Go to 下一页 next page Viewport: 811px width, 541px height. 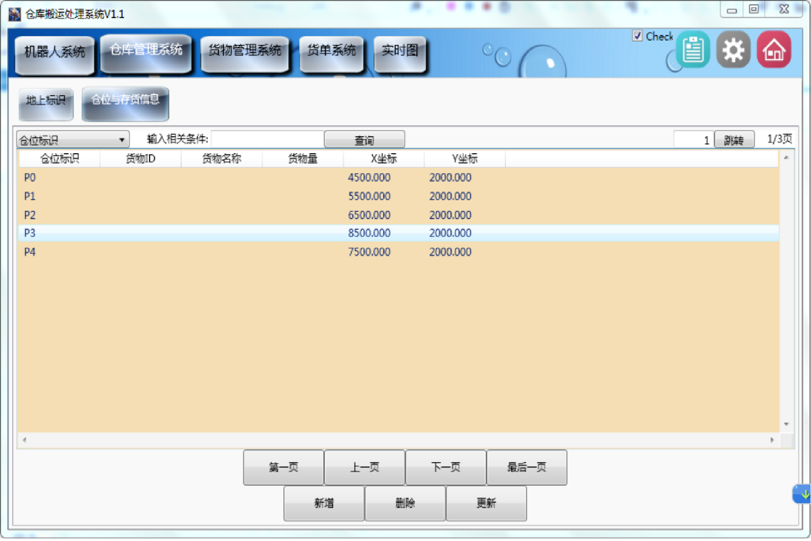(446, 468)
